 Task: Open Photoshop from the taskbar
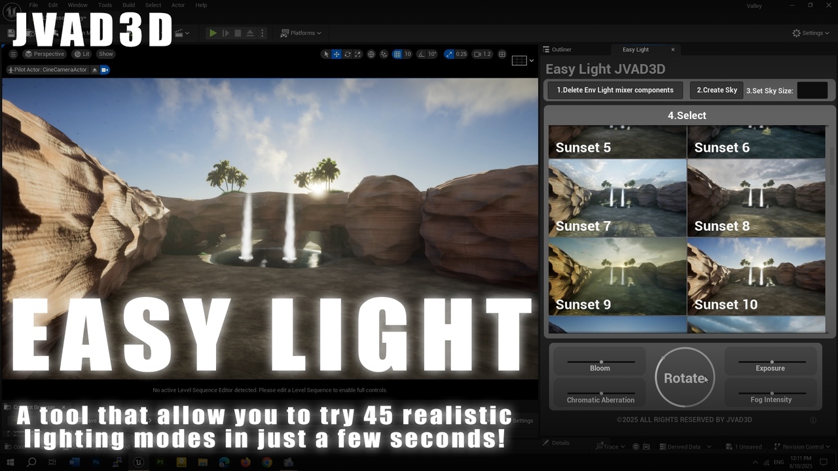(96, 462)
